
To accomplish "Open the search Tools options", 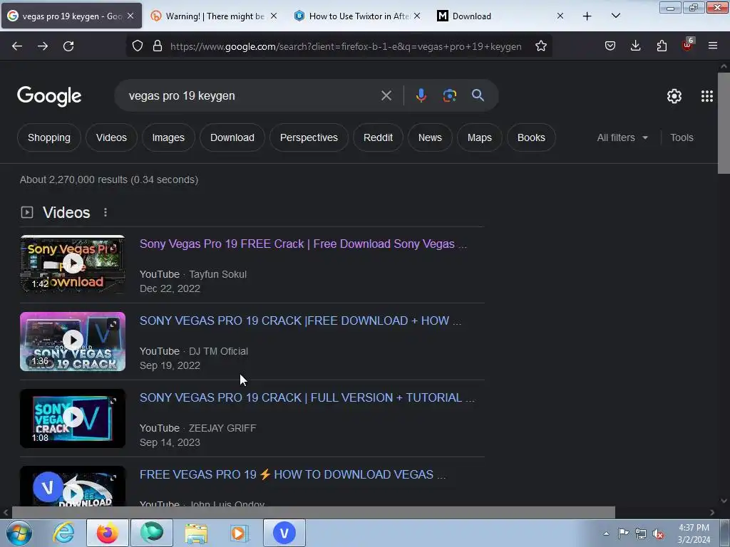I will (682, 137).
